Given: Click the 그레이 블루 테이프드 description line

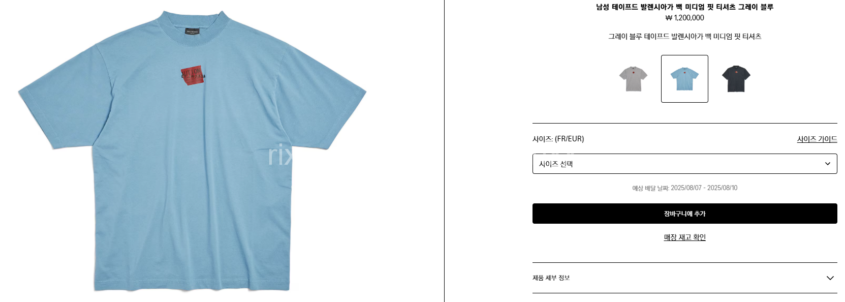Looking at the screenshot, I should pyautogui.click(x=684, y=37).
